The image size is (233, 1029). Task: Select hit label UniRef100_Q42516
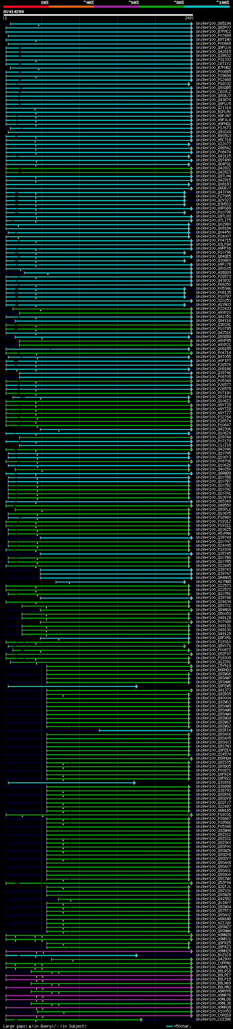[213, 333]
